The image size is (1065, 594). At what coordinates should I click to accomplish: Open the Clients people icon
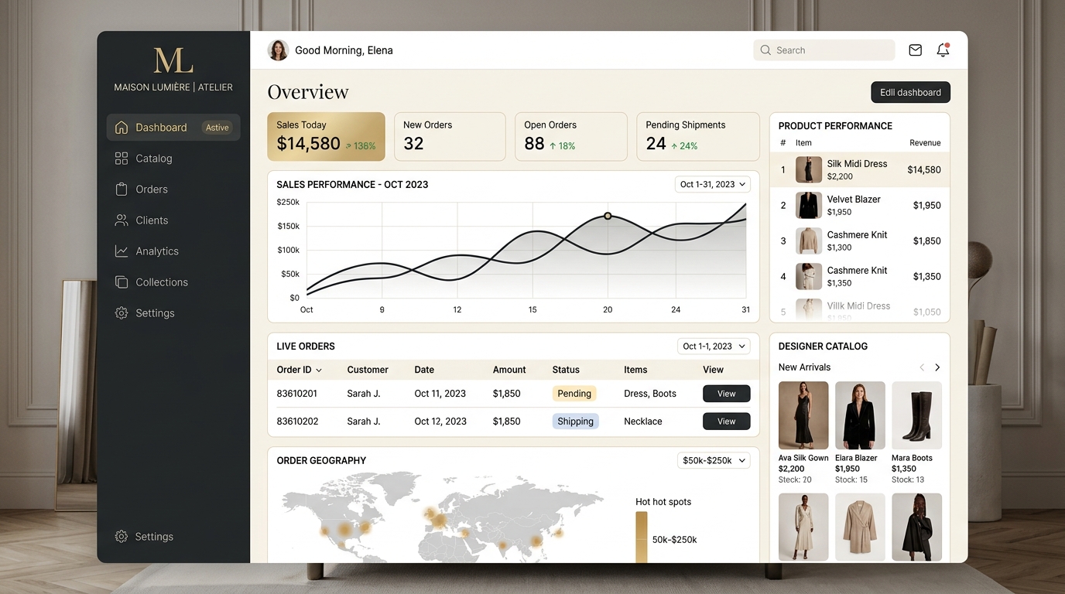point(122,220)
